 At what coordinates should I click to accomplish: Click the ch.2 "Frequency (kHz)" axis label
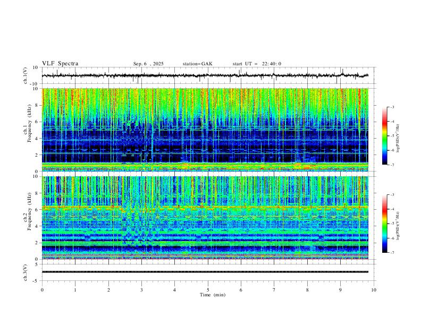tap(29, 211)
